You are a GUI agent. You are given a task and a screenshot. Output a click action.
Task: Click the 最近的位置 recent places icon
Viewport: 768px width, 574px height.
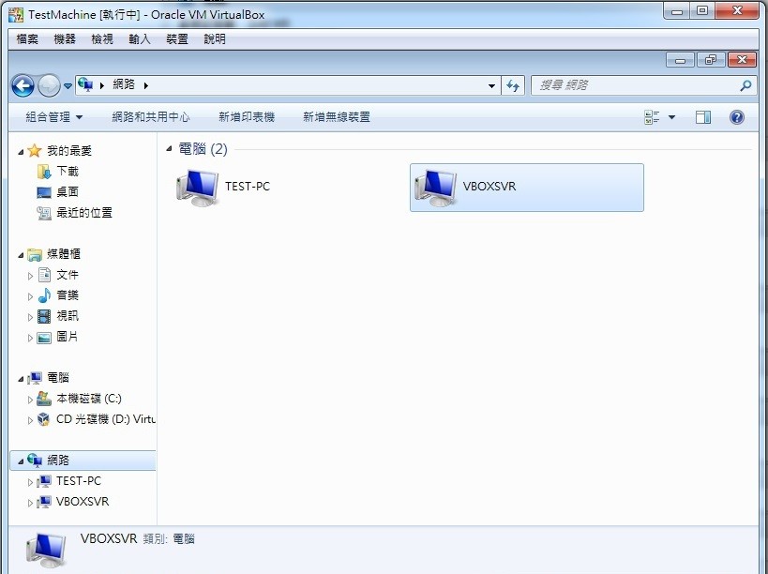point(44,213)
